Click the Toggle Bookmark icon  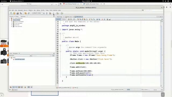click(x=94, y=19)
